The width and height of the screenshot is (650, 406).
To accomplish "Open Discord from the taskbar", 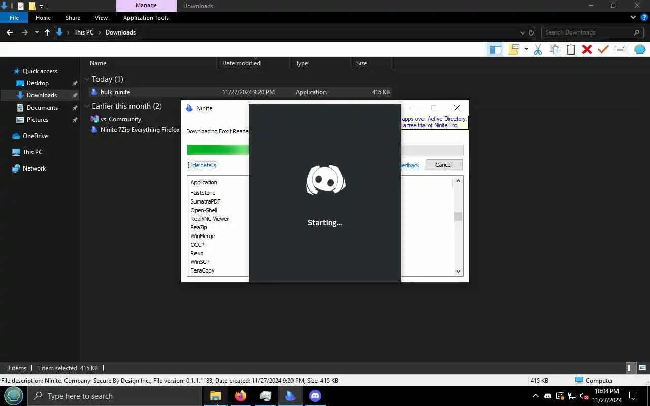I will (315, 396).
